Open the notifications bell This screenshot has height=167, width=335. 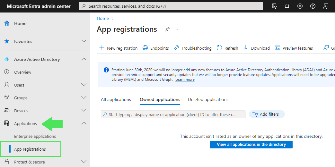tap(287, 6)
